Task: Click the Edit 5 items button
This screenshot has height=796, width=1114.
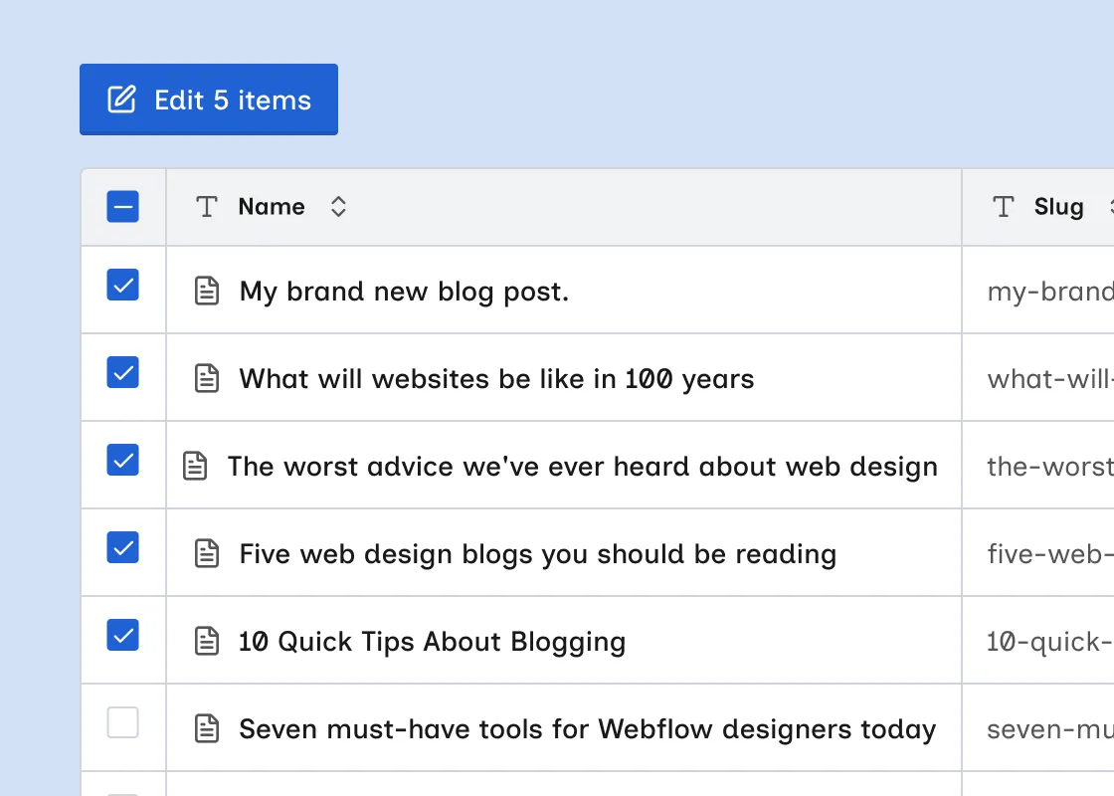Action: coord(209,99)
